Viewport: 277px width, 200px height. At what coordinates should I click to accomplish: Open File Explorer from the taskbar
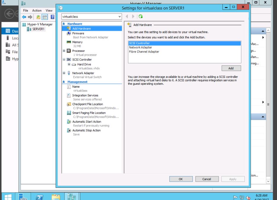click(56, 197)
